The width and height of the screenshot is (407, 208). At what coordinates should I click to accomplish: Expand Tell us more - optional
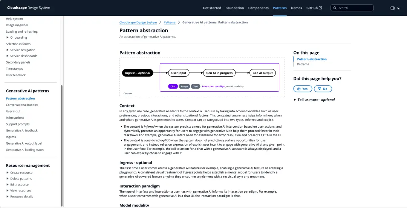(295, 100)
